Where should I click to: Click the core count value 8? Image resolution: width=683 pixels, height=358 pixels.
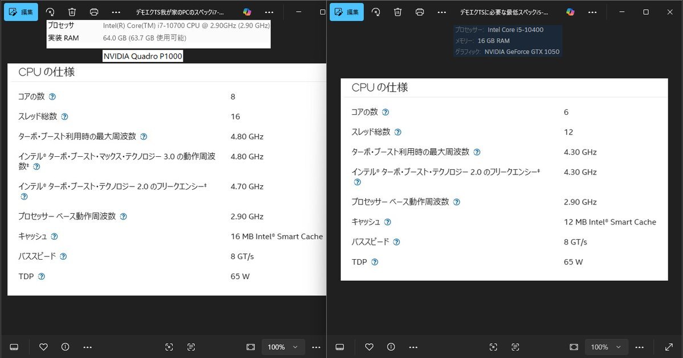(232, 97)
